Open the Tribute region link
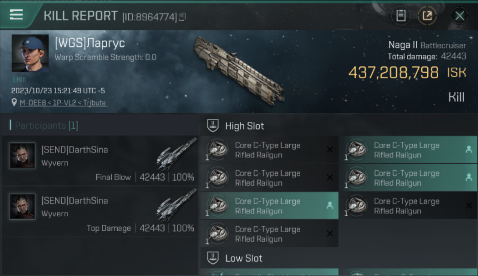The height and width of the screenshot is (276, 478). 94,103
